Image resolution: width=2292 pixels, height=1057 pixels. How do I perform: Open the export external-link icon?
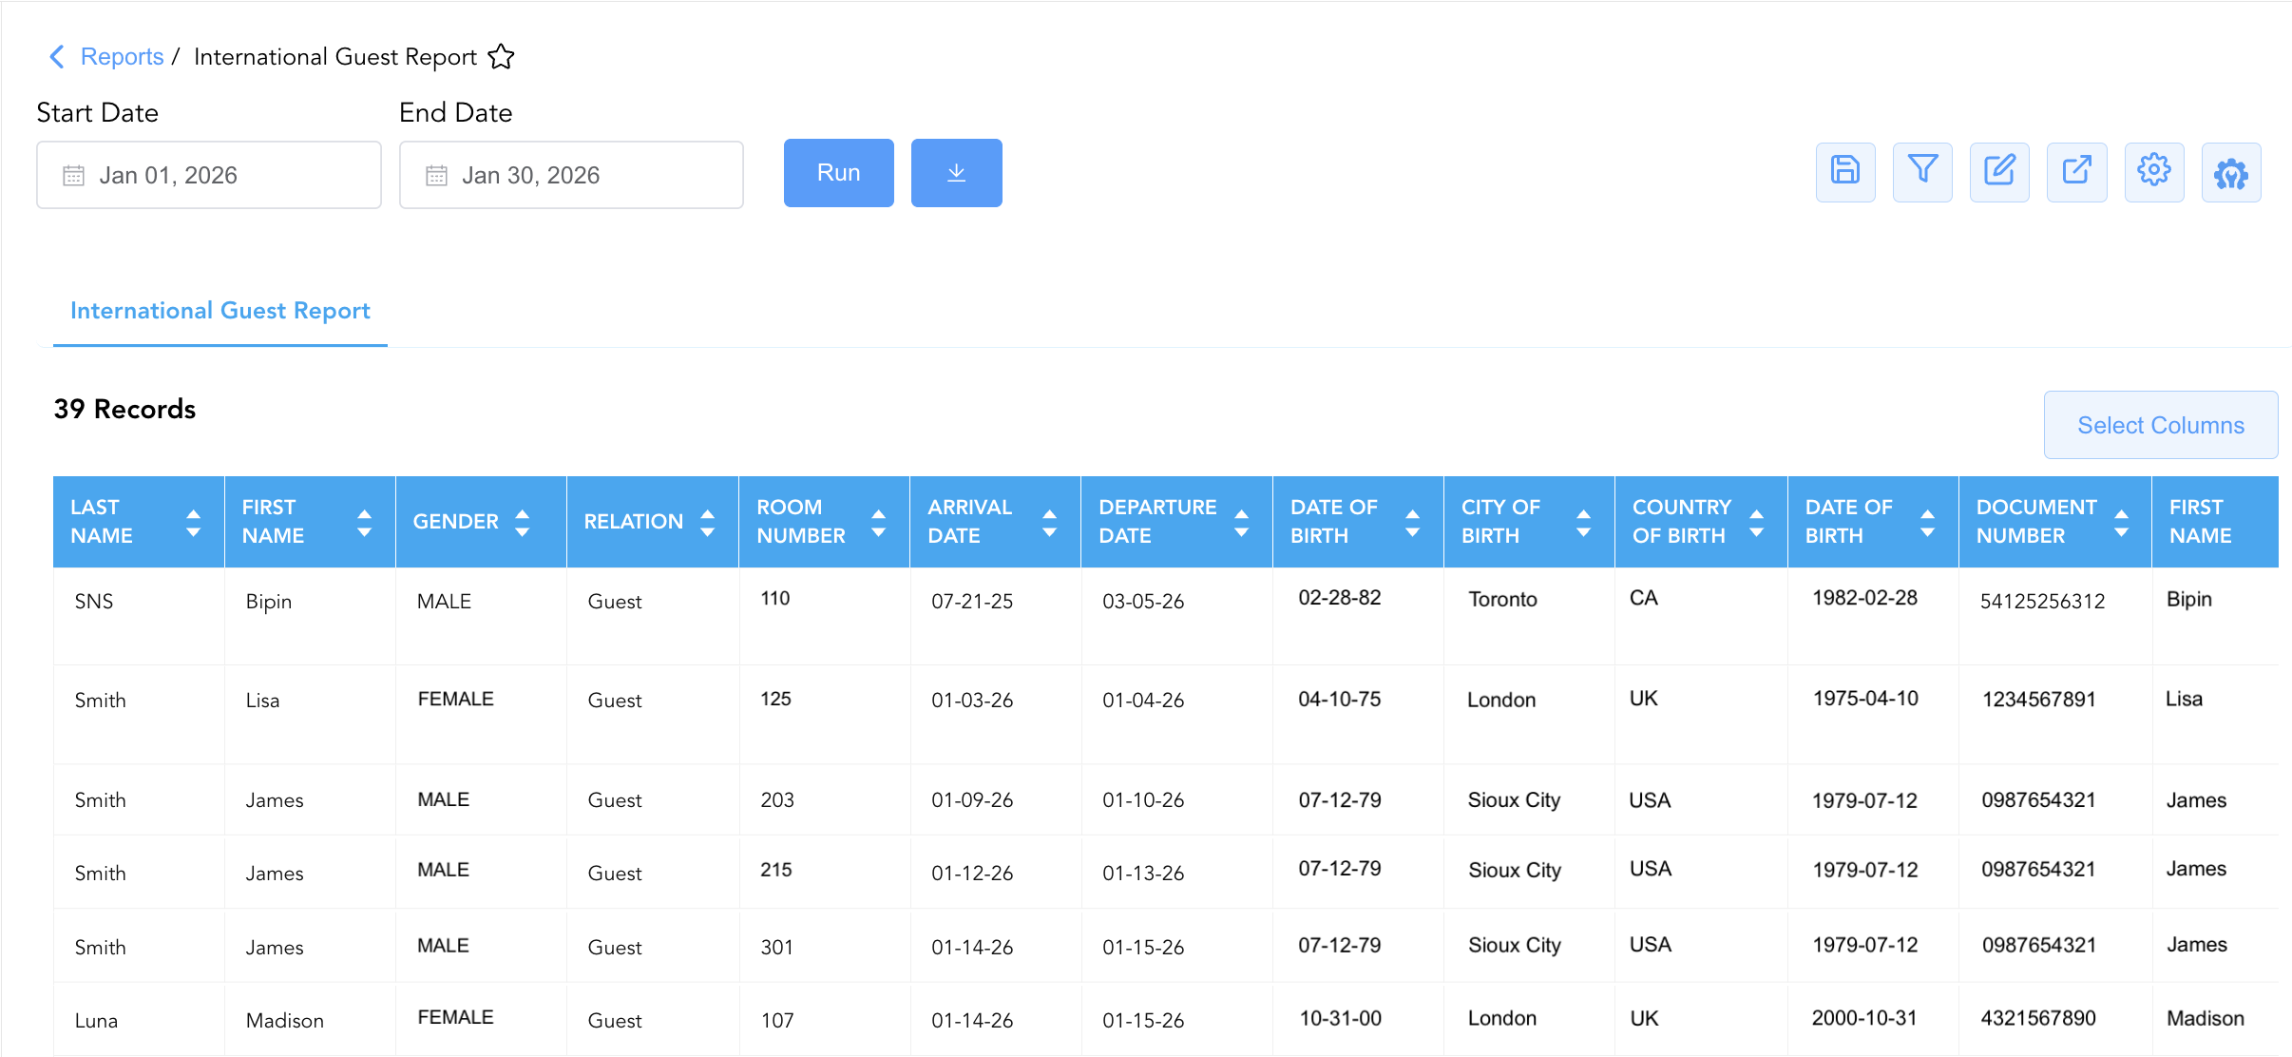tap(2077, 172)
